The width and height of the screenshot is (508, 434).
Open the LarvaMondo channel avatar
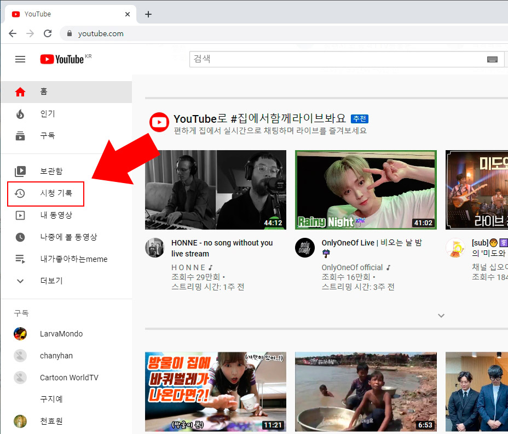(20, 333)
